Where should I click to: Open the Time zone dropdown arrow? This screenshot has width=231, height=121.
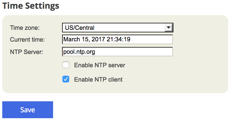pyautogui.click(x=168, y=28)
